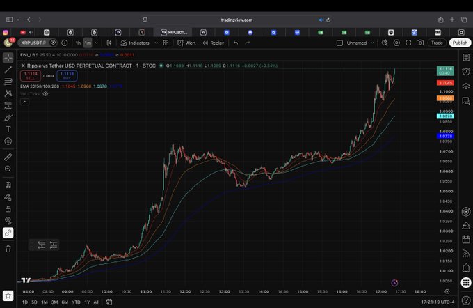Start bar Replay mode
The height and width of the screenshot is (308, 473).
214,43
